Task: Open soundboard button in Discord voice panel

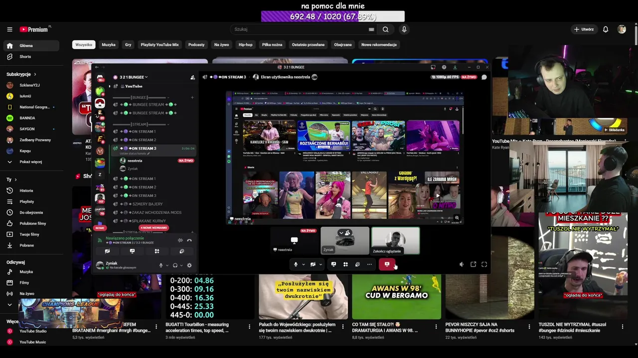Action: coord(182,251)
